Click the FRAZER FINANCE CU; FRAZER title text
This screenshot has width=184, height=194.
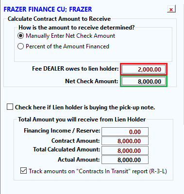click(48, 9)
